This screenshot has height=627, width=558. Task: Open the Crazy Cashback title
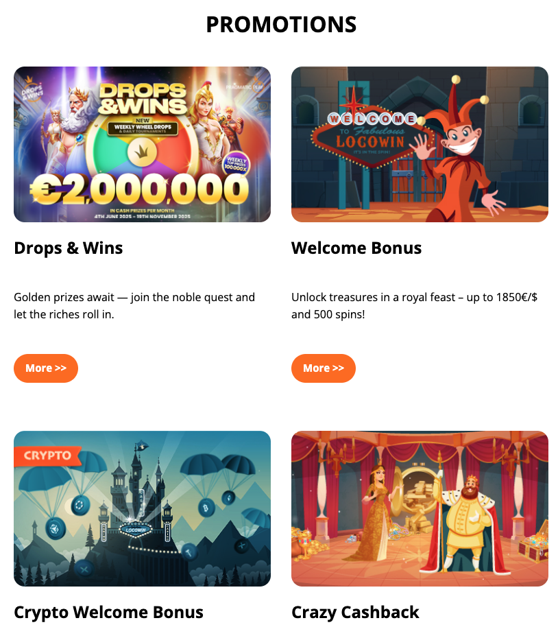pos(355,612)
